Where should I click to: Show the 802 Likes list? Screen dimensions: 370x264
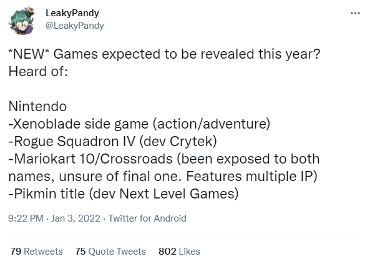coord(179,252)
